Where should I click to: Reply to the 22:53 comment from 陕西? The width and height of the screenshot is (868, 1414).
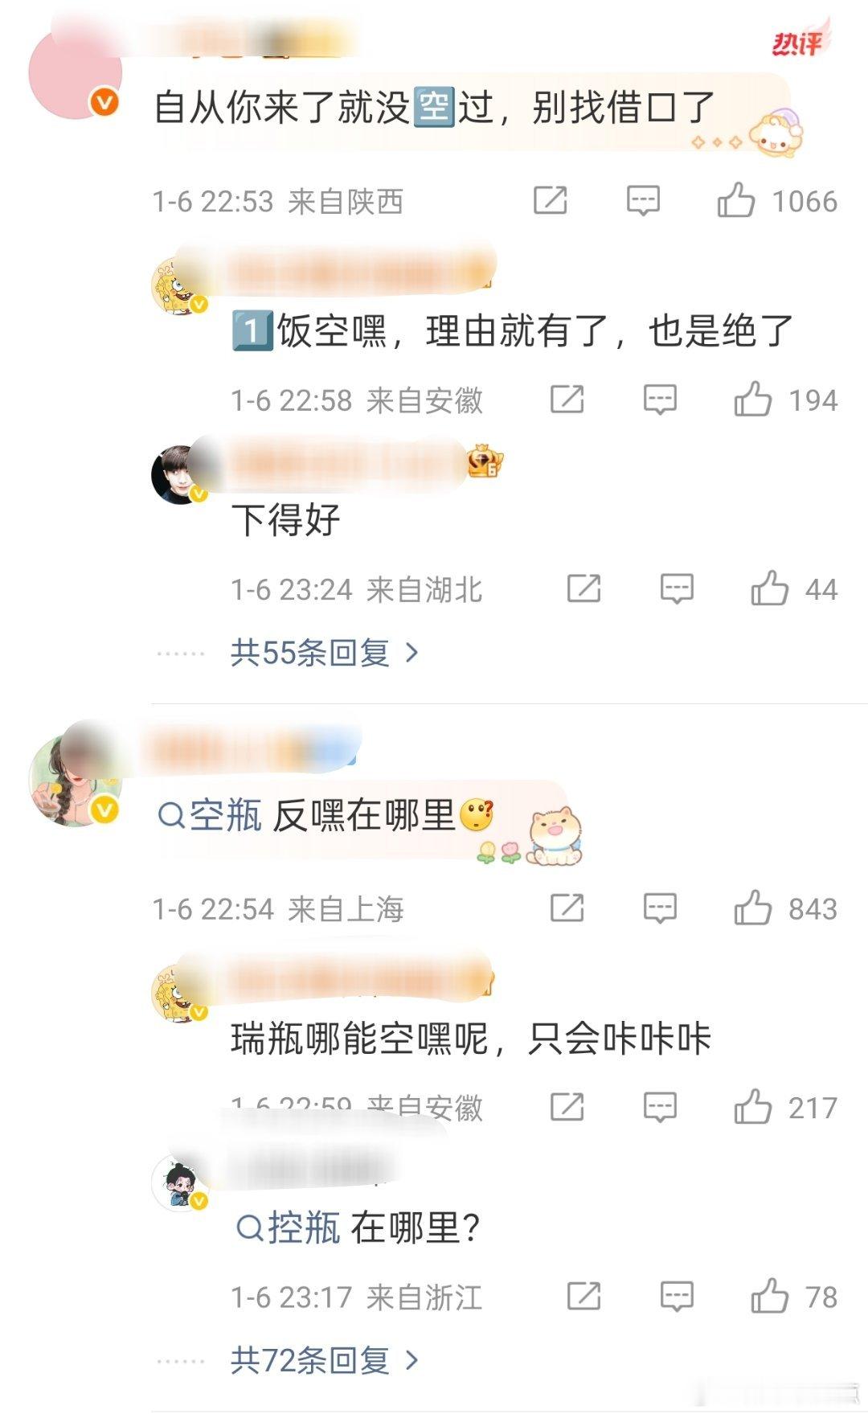click(643, 201)
